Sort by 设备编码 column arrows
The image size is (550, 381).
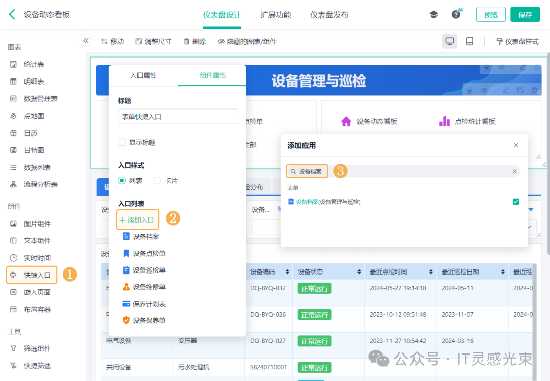[288, 272]
